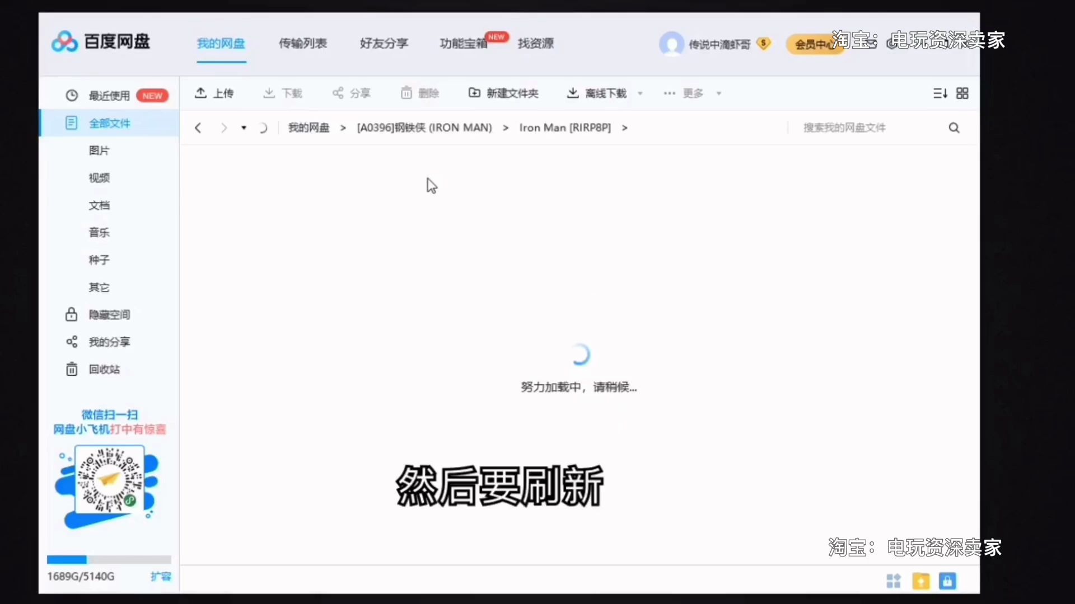This screenshot has width=1075, height=604.
Task: Switch to the 传输列表 tab
Action: 303,43
